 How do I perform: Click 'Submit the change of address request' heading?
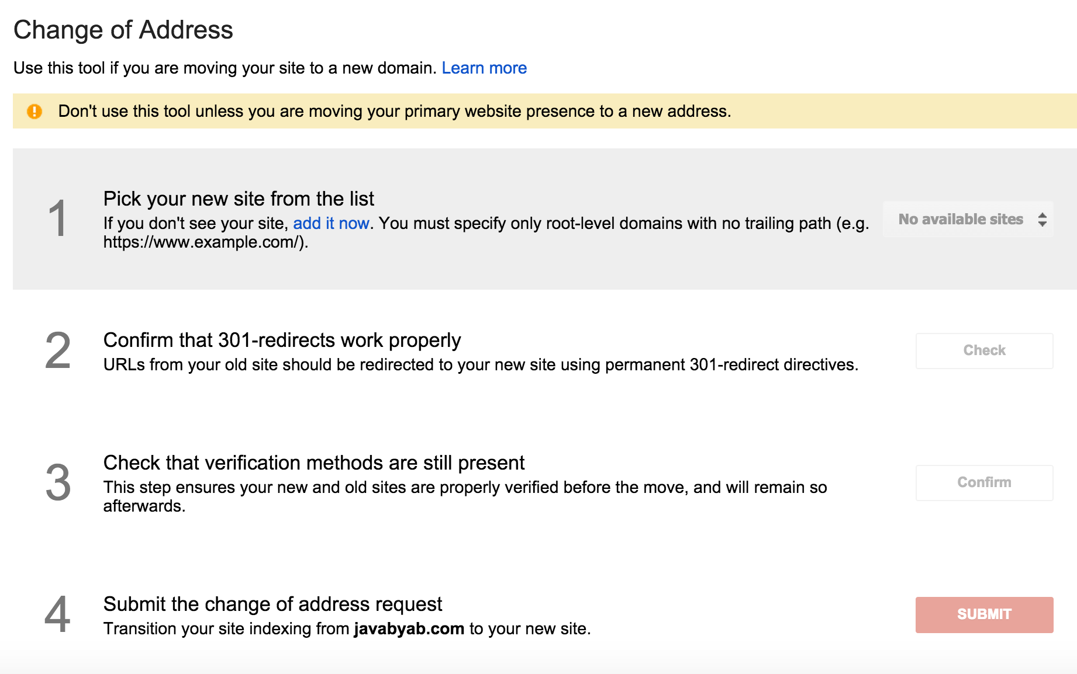(x=273, y=604)
